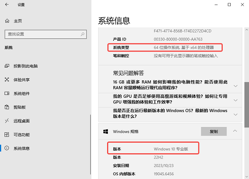This screenshot has height=179, width=249.
Task: Click the Windows 规格 header text
Action: [126, 132]
